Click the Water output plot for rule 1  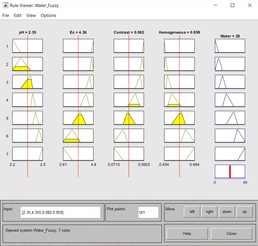pyautogui.click(x=230, y=46)
